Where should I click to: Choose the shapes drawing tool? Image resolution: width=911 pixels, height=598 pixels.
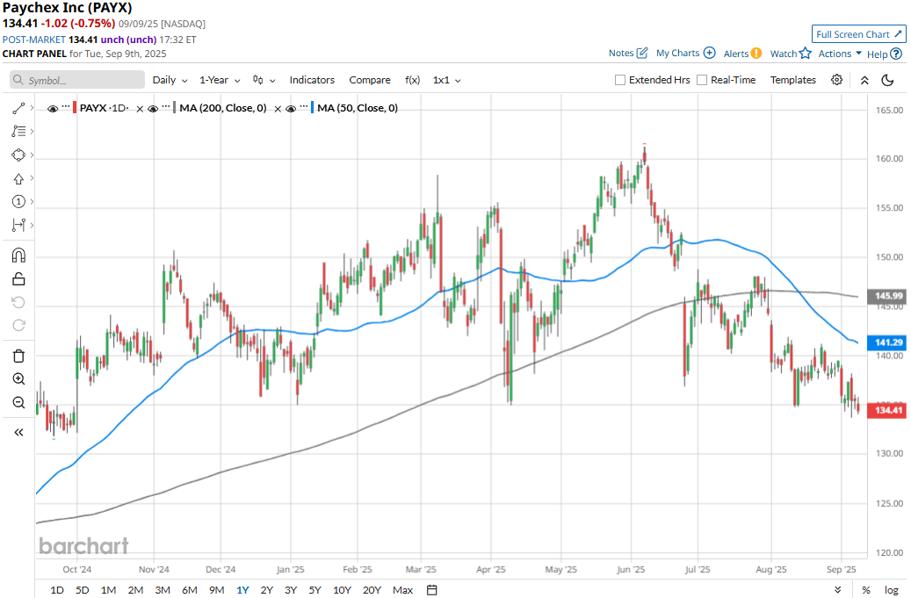coord(18,155)
